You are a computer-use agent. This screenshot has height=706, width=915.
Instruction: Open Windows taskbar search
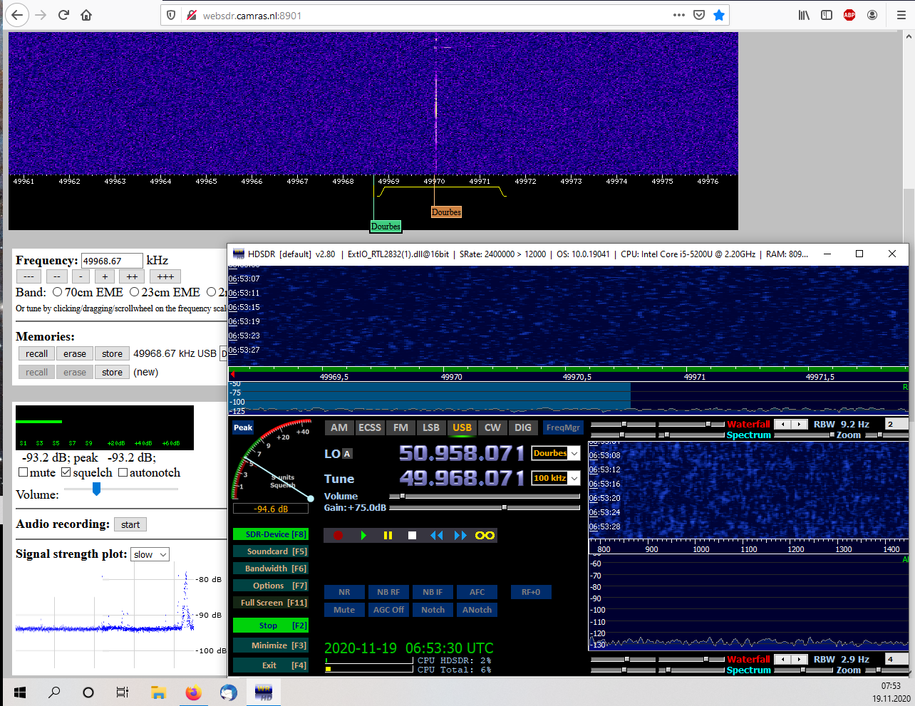pos(54,692)
